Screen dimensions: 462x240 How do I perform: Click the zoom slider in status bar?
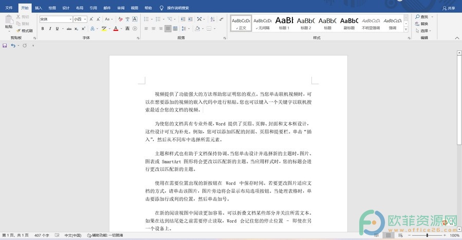coord(427,235)
